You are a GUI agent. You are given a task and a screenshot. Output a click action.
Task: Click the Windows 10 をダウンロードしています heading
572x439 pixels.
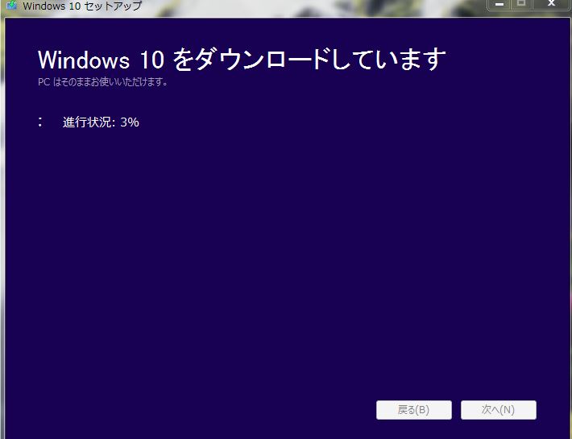coord(242,60)
